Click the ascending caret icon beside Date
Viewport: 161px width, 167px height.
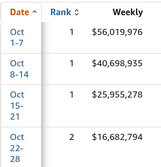tap(34, 12)
